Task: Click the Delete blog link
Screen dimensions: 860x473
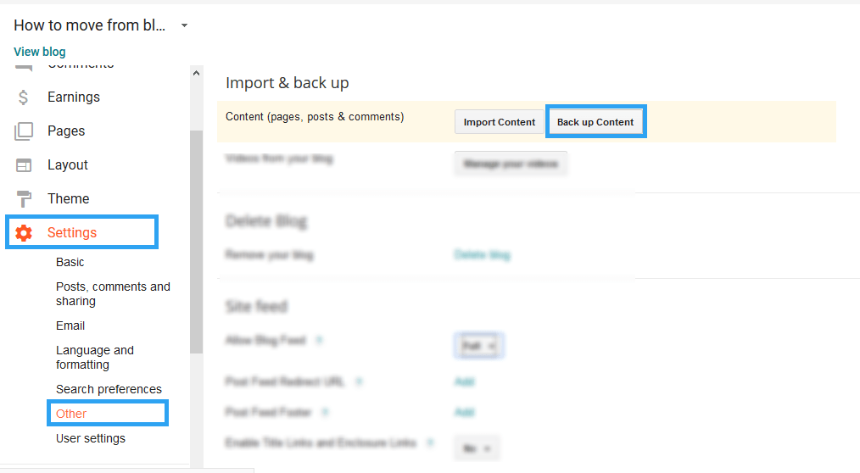Action: pyautogui.click(x=482, y=254)
